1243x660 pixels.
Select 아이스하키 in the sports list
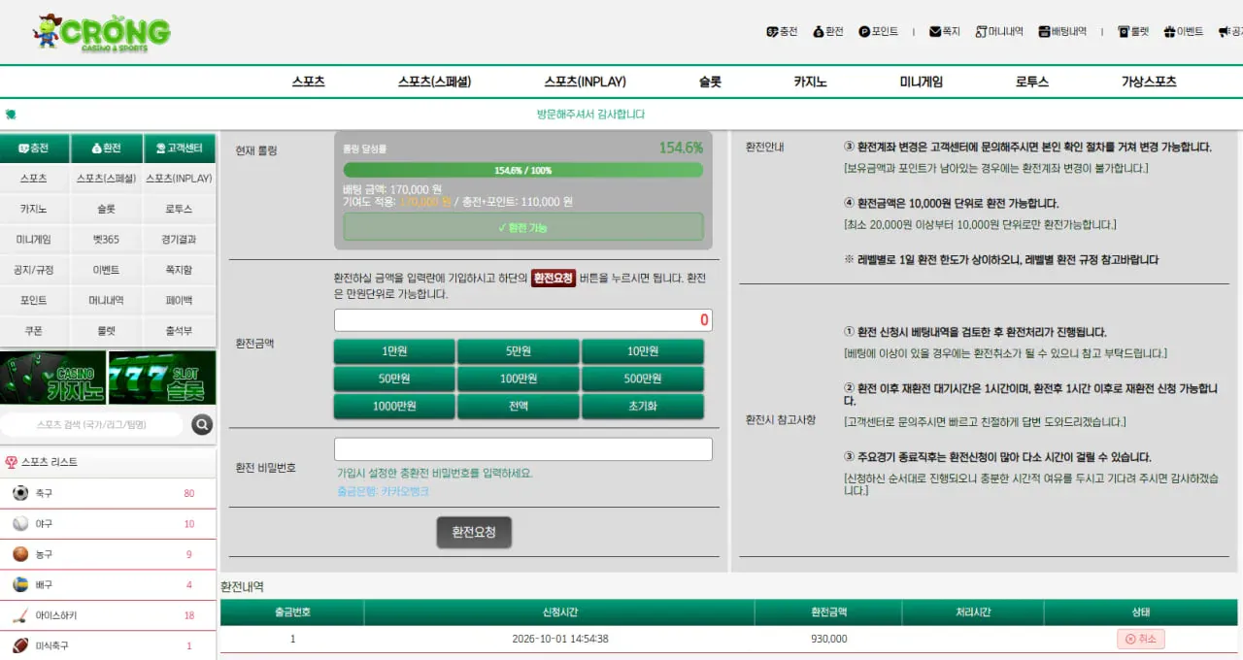(x=108, y=615)
